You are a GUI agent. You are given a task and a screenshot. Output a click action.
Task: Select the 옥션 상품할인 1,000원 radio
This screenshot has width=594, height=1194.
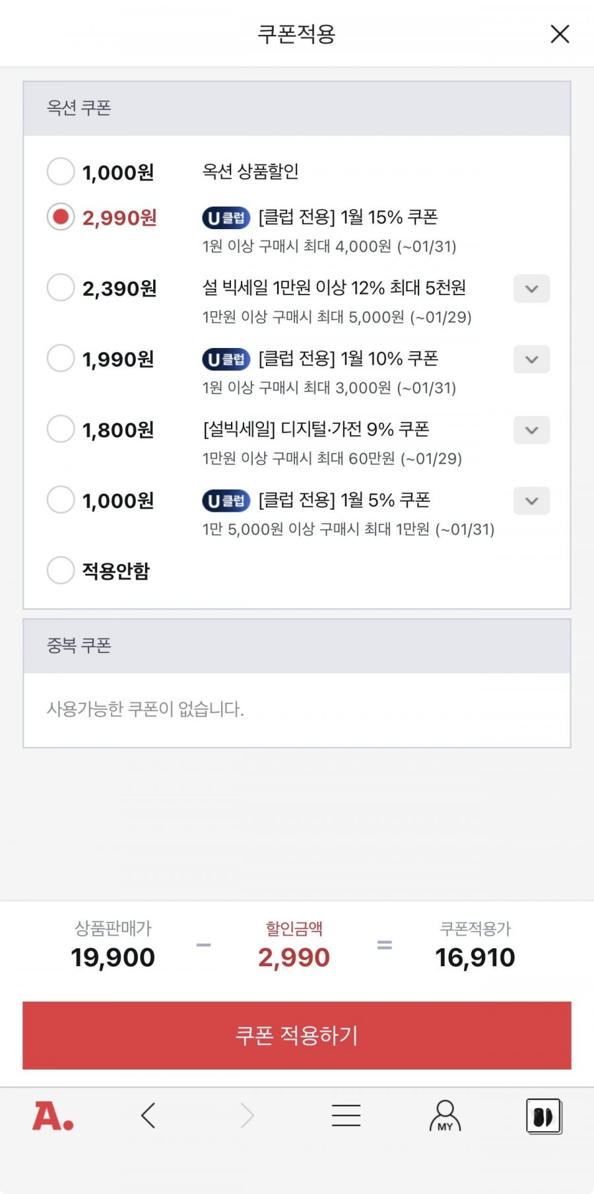tap(61, 172)
